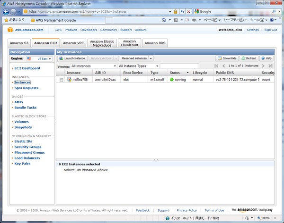Click the search magnifier icon in Google box
284x223 pixels.
[x=274, y=11]
